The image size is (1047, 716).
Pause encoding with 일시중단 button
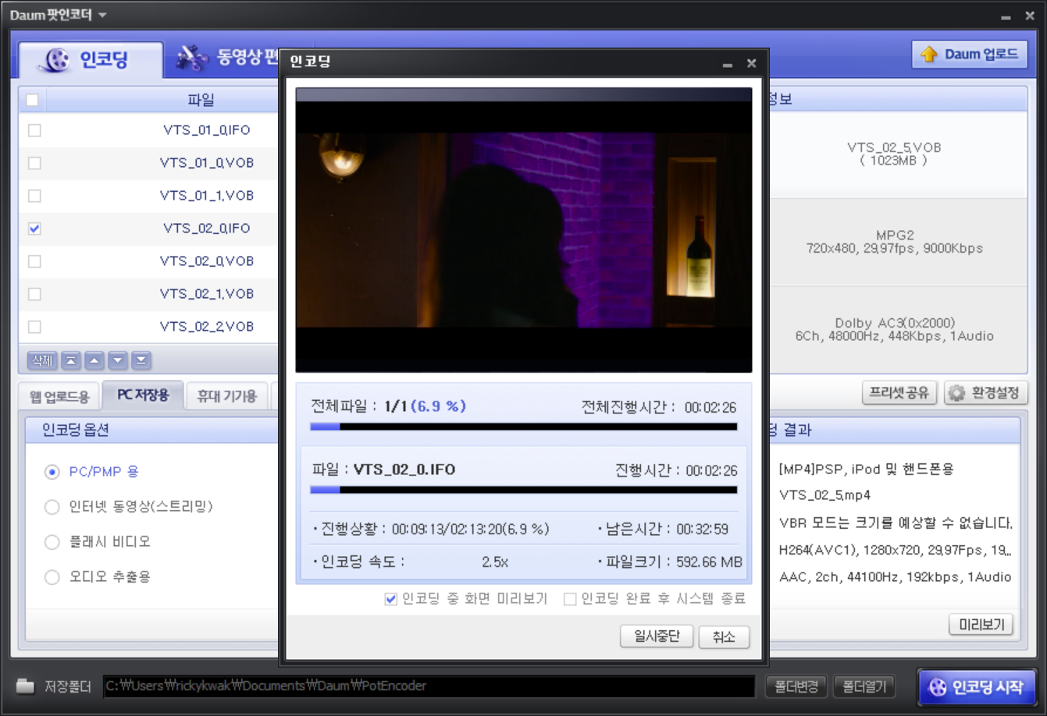point(657,636)
